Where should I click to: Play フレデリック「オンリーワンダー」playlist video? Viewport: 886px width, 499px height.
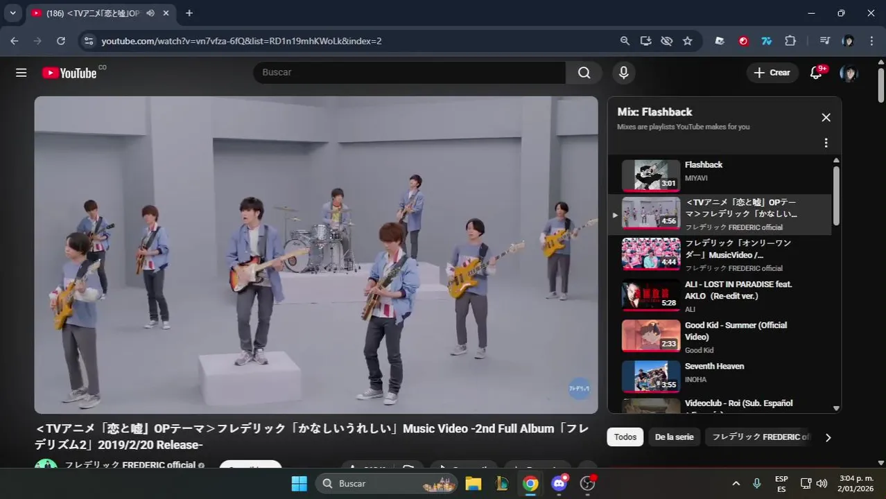pos(719,256)
